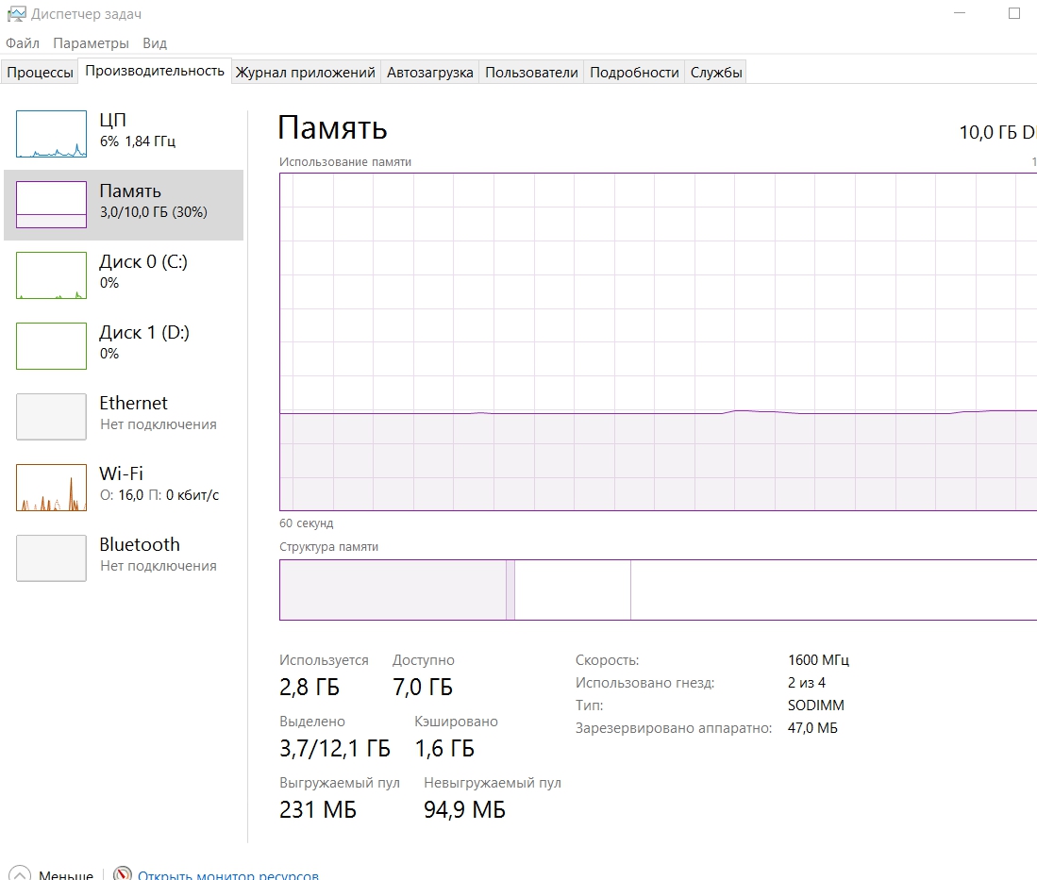Viewport: 1037px width, 880px height.
Task: Open the Файл menu
Action: (23, 43)
